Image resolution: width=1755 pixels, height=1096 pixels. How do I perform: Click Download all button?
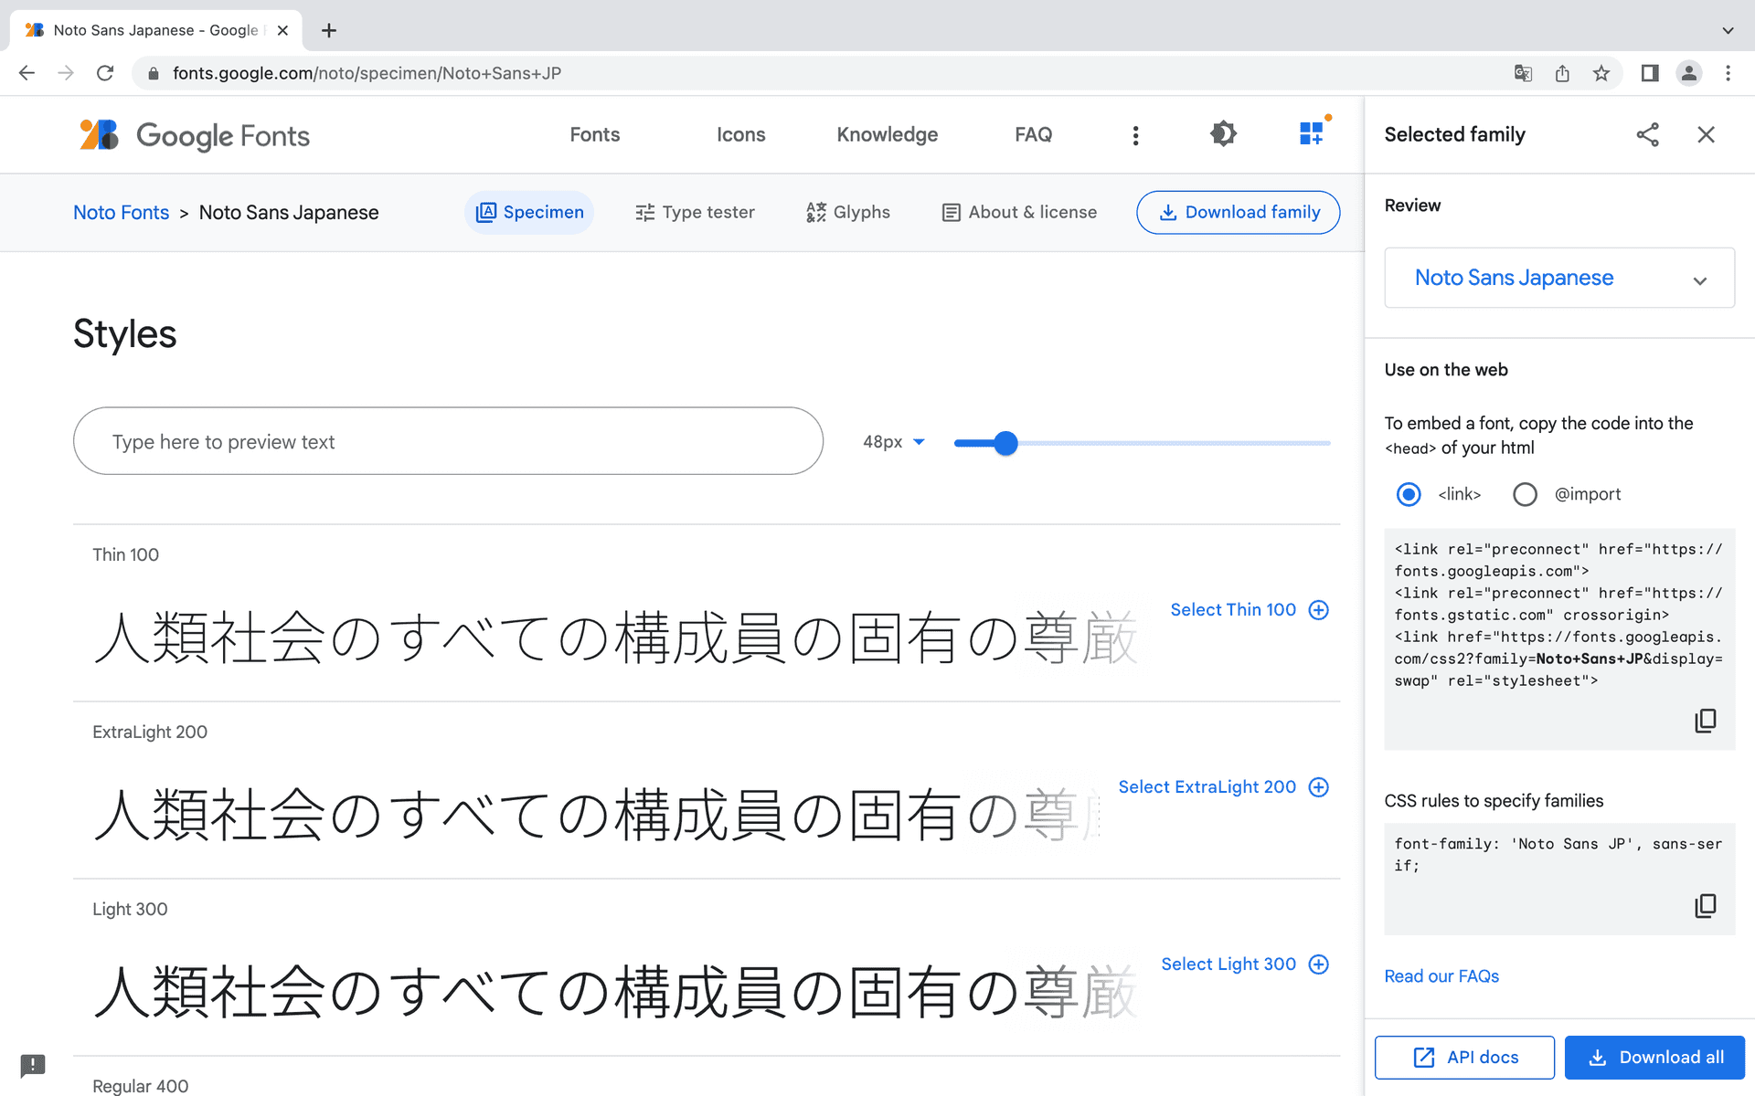1654,1058
